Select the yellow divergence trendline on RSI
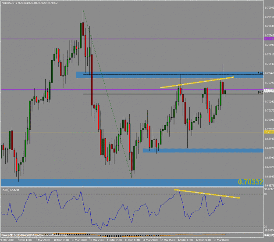 [x=207, y=194]
